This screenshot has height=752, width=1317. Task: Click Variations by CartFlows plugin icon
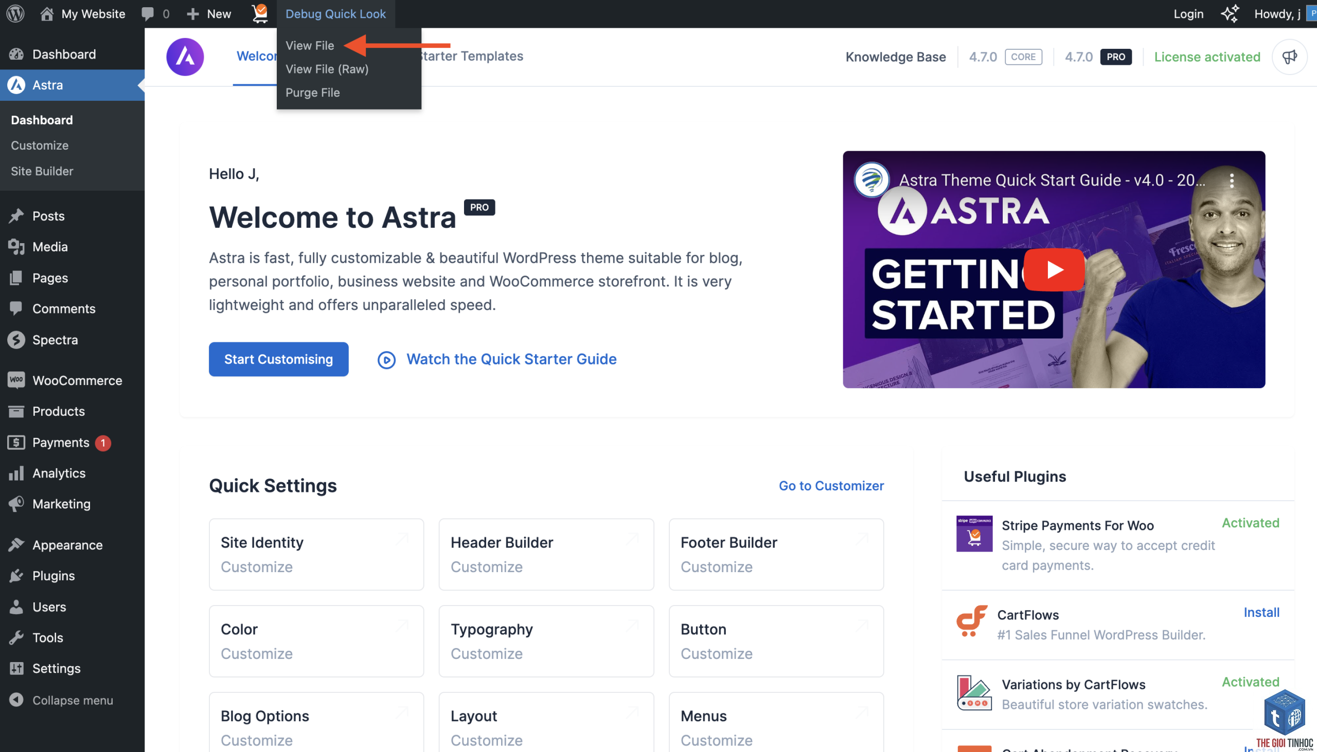point(974,692)
